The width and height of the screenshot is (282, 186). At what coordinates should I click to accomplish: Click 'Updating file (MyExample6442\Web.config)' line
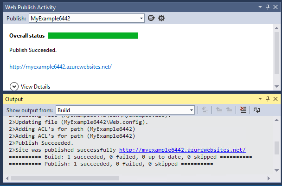coord(78,122)
